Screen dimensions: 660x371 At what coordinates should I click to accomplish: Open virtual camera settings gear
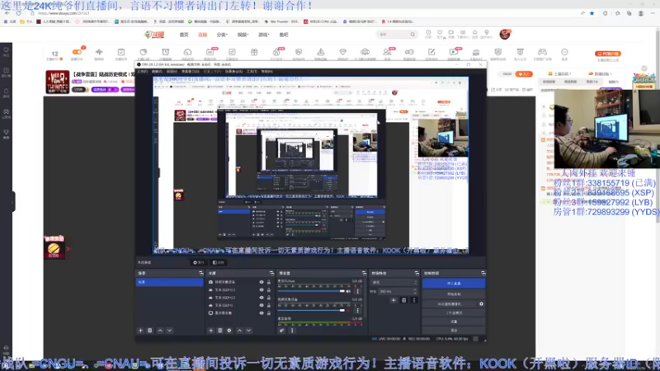pos(481,303)
